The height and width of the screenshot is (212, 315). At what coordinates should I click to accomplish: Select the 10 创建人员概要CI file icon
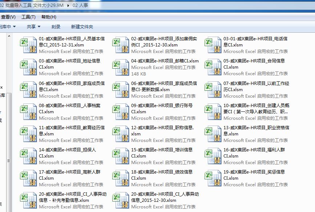point(213,111)
